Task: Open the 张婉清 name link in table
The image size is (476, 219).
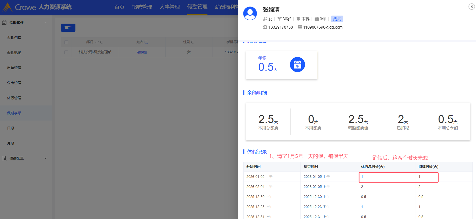Action: click(142, 52)
